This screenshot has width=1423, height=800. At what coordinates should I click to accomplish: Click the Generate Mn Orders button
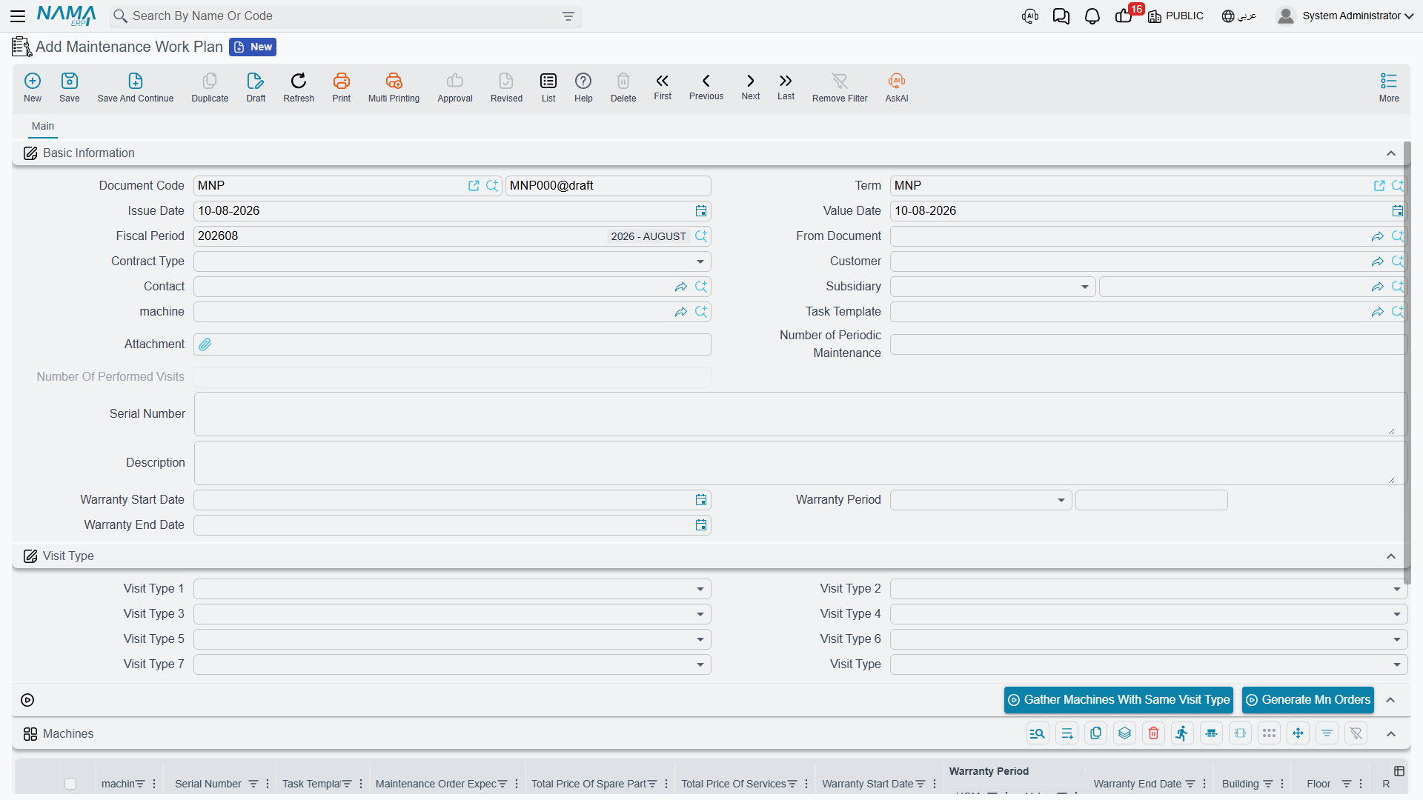click(x=1307, y=700)
